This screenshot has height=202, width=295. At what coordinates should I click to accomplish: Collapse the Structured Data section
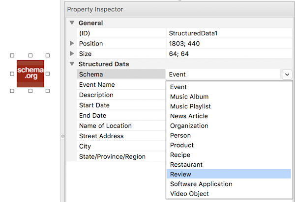tap(72, 64)
